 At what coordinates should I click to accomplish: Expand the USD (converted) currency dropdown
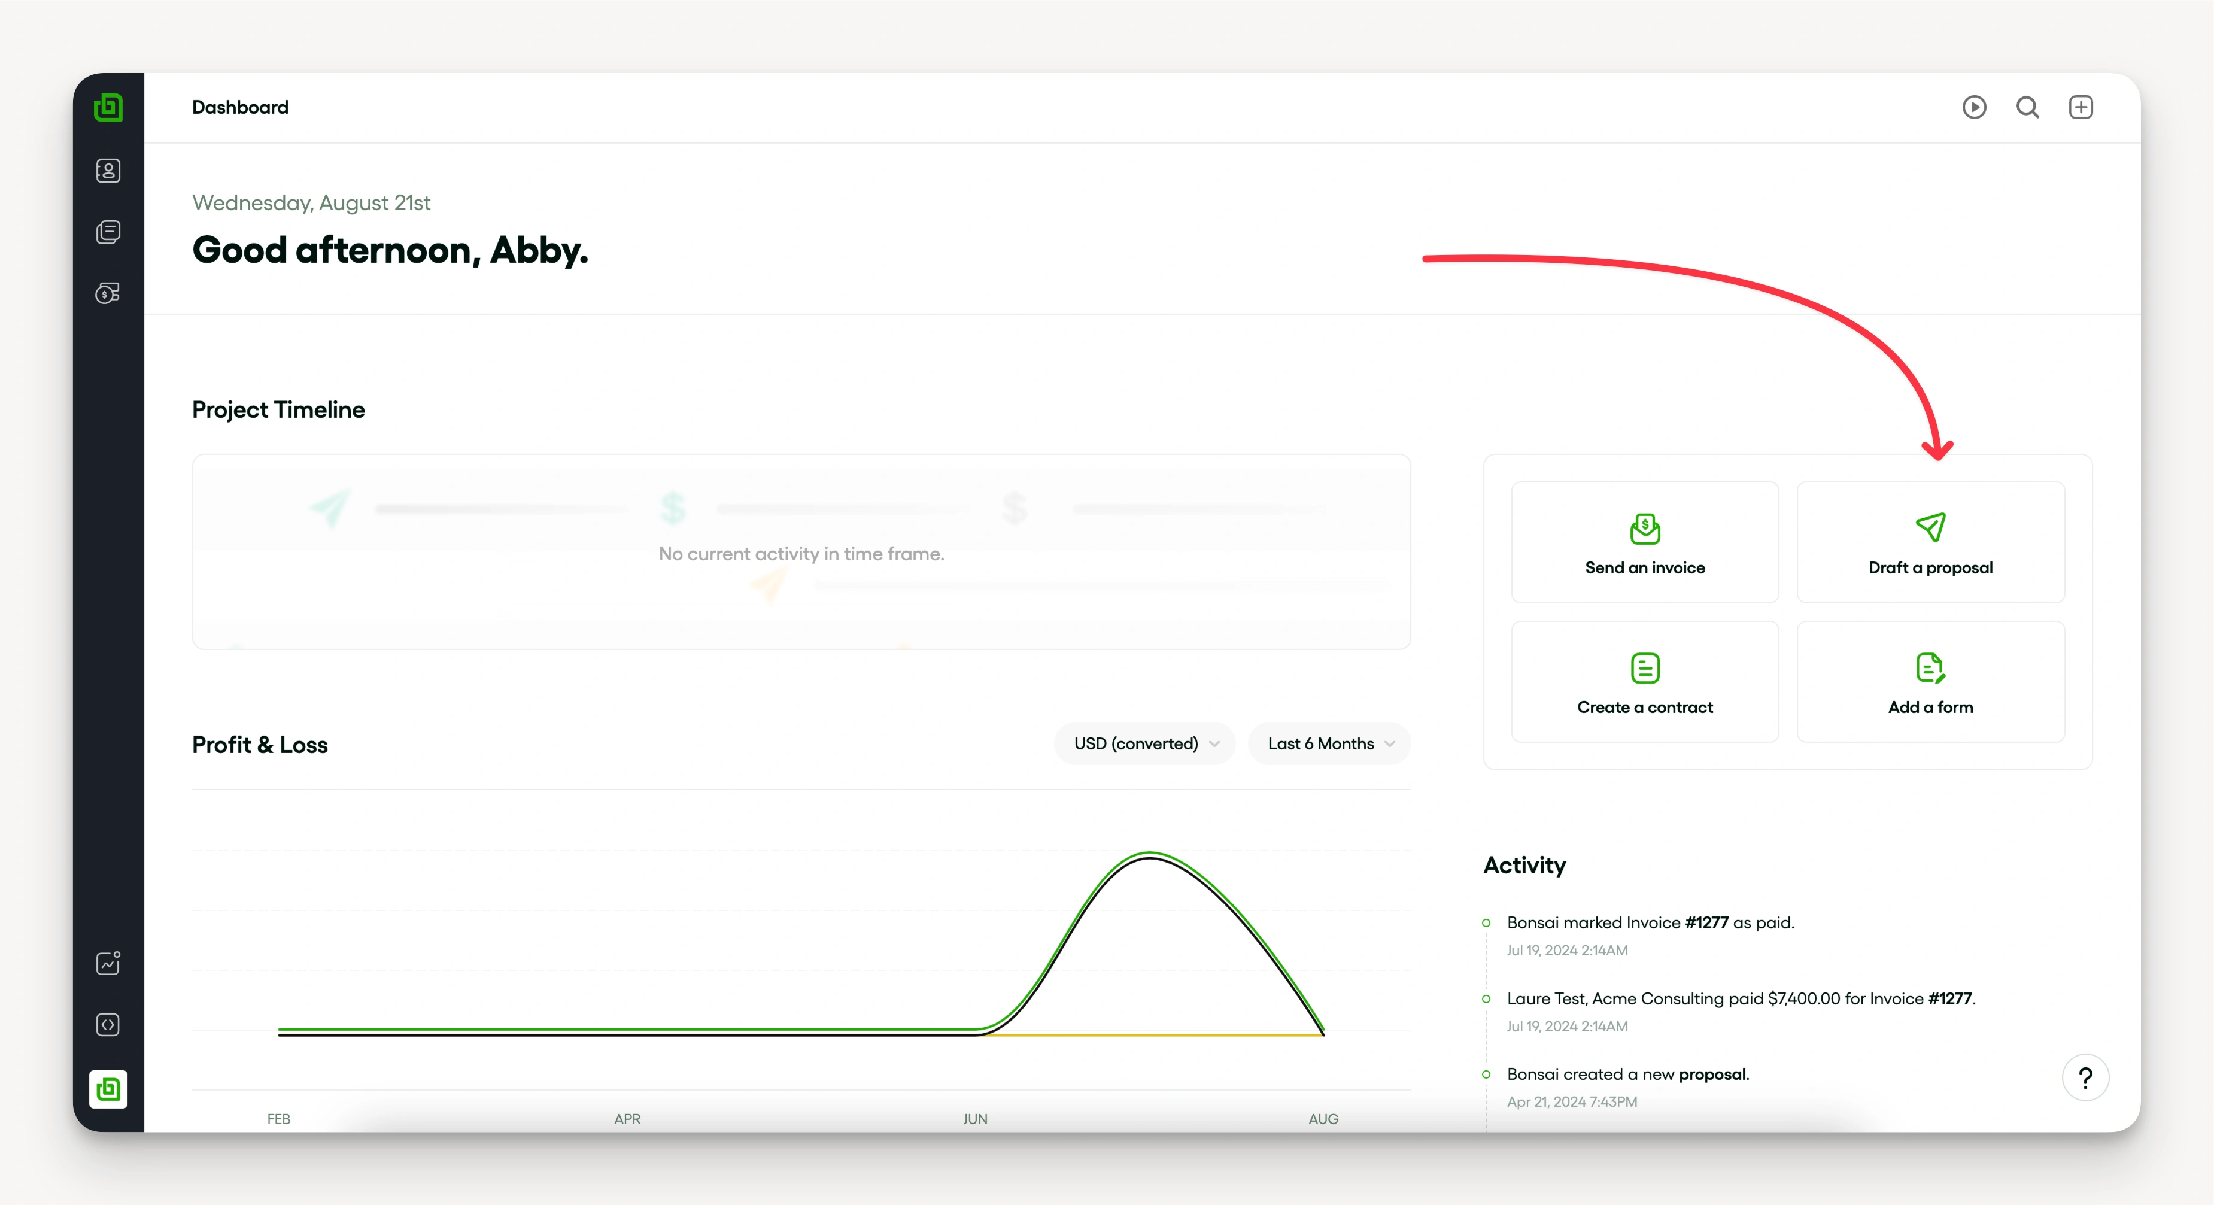[1145, 743]
